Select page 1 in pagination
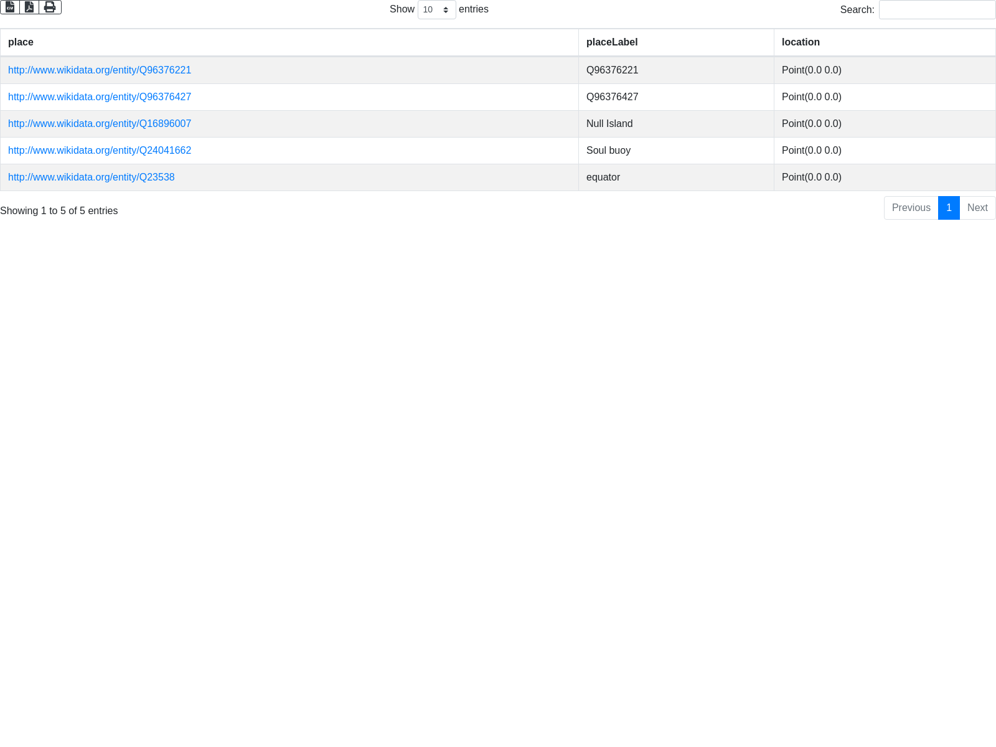996x747 pixels. tap(949, 208)
